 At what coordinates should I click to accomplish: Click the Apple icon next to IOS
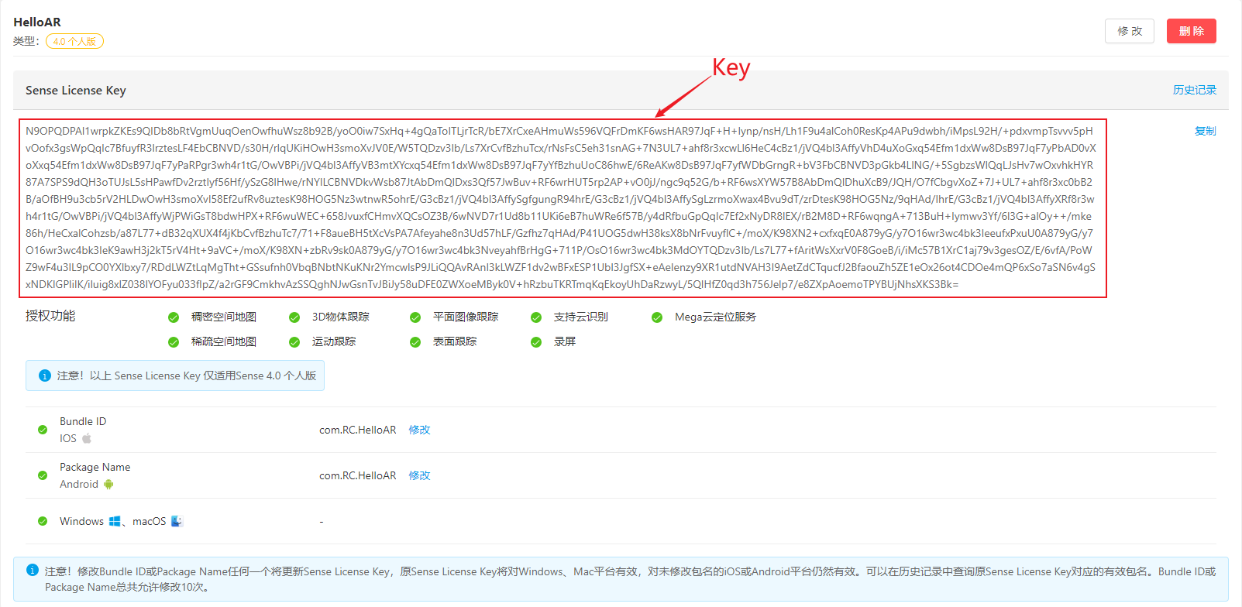87,438
